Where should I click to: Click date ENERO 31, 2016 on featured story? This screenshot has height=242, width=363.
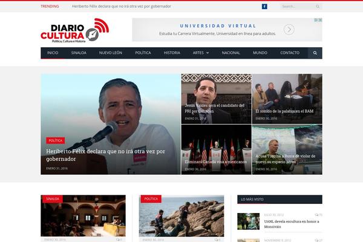point(57,168)
